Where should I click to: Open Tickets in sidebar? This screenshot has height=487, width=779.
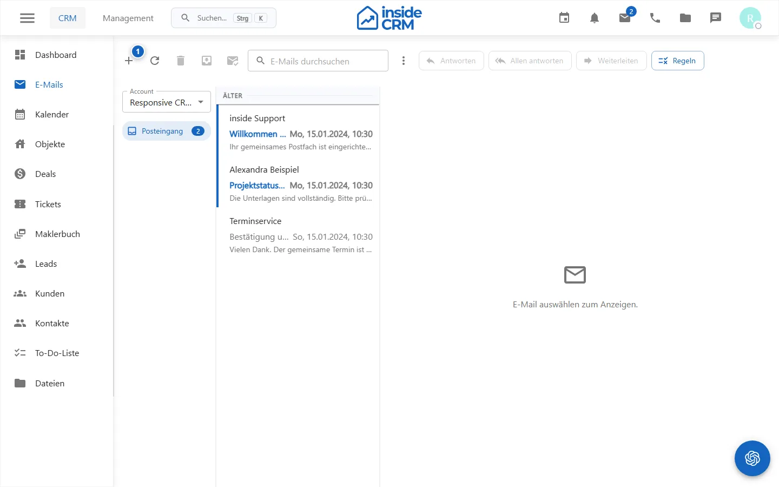pos(56,204)
